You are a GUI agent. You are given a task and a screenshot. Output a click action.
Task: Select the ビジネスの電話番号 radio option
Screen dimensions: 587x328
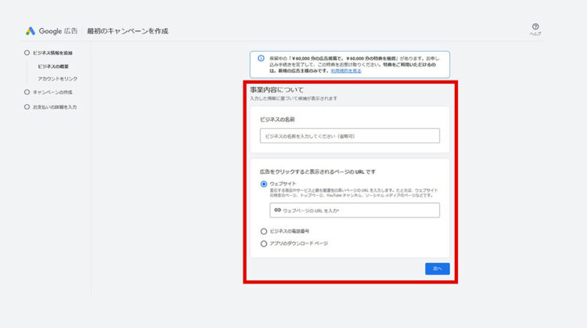(264, 231)
